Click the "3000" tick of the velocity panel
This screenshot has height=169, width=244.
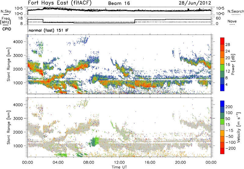point(18,118)
